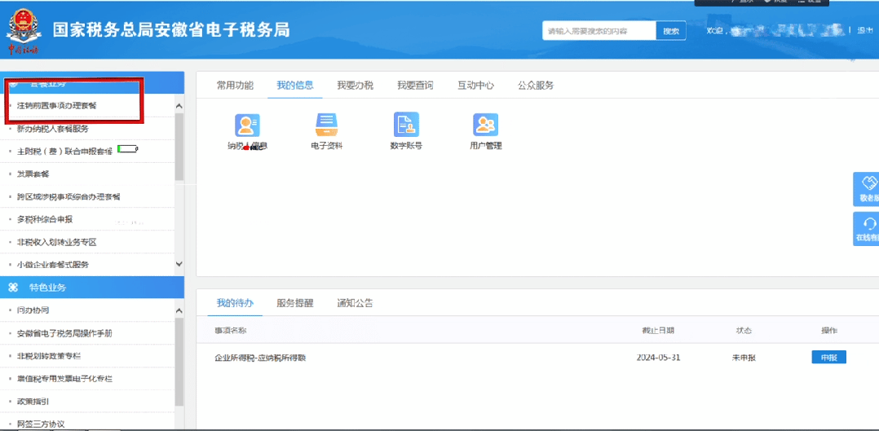Click the 2024-05-31 deadline cell
The width and height of the screenshot is (879, 431).
pyautogui.click(x=658, y=358)
